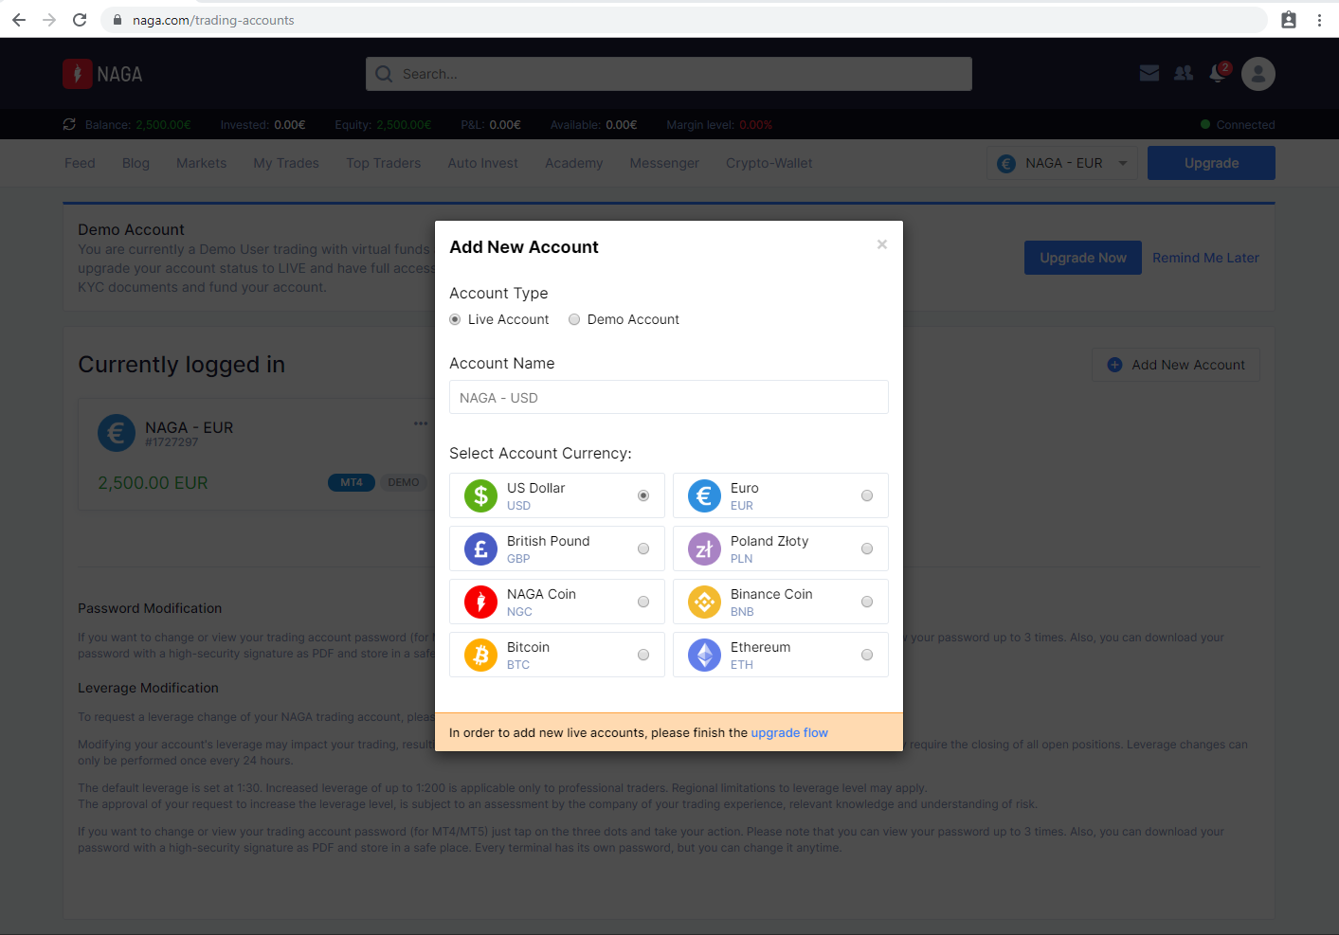Select the Euro radio button
The height and width of the screenshot is (935, 1339).
click(x=867, y=495)
